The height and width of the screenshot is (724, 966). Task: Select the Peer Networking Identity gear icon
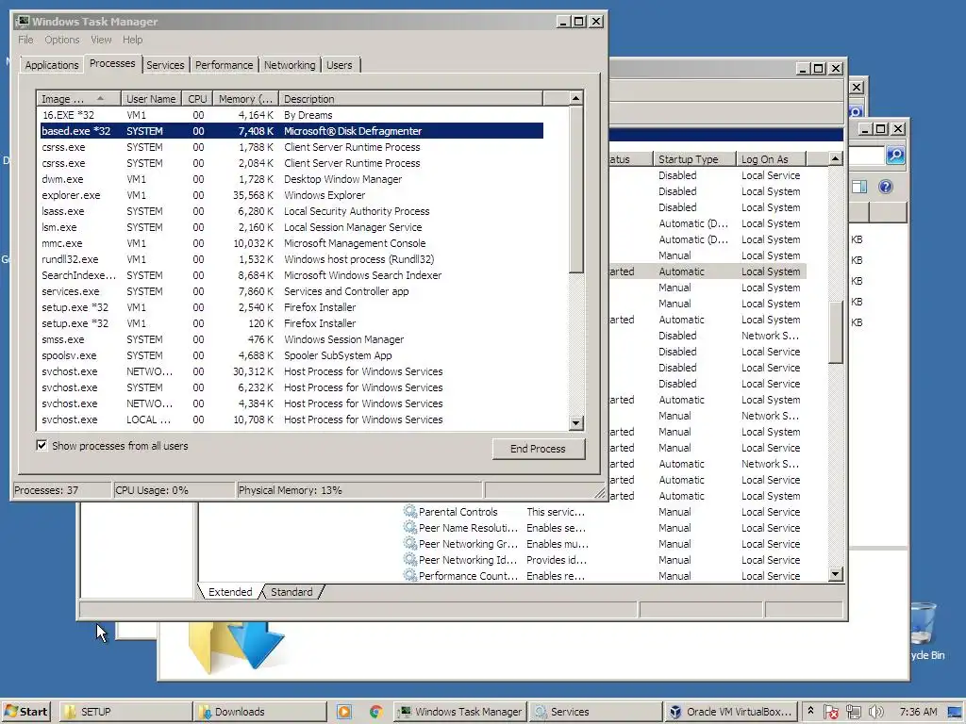pos(409,559)
